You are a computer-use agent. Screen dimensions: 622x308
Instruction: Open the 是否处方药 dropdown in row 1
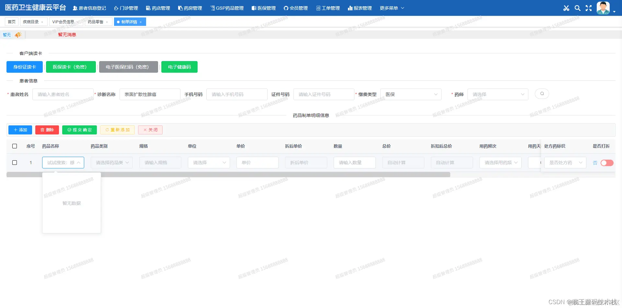click(565, 163)
